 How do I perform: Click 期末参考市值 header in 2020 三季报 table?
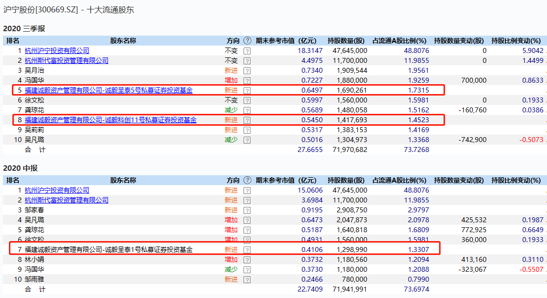[286, 41]
